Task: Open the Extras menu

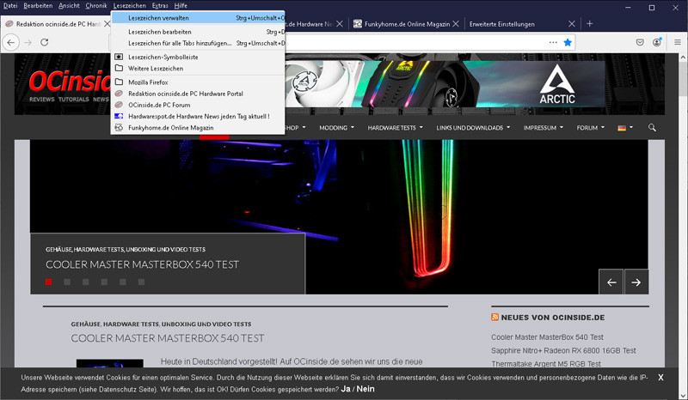Action: tap(160, 6)
